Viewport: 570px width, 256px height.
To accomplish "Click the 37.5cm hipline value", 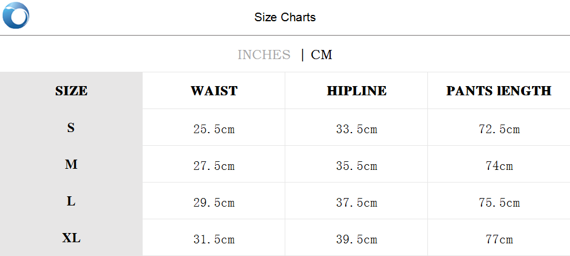I will 357,203.
